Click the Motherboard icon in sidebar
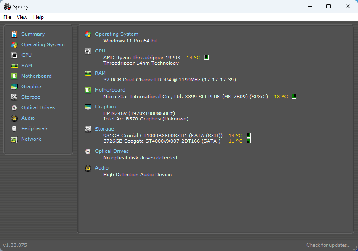Screen dimensions: 358x251 pos(14,76)
